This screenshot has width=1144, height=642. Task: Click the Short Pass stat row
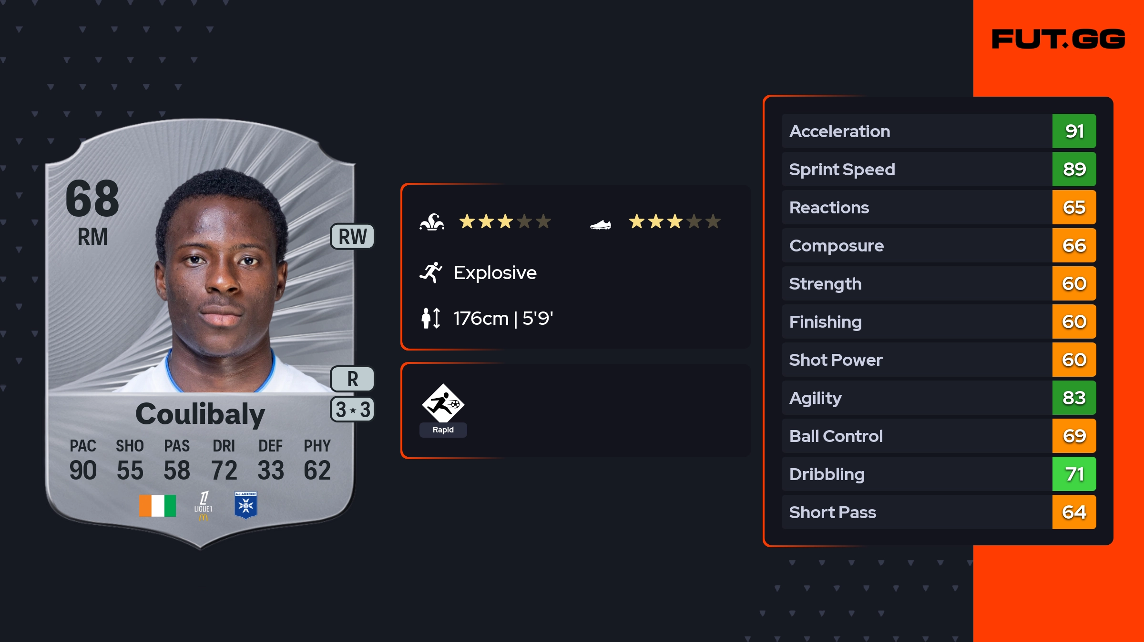click(916, 512)
